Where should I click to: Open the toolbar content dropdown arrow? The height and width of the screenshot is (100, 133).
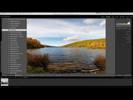pos(114,75)
